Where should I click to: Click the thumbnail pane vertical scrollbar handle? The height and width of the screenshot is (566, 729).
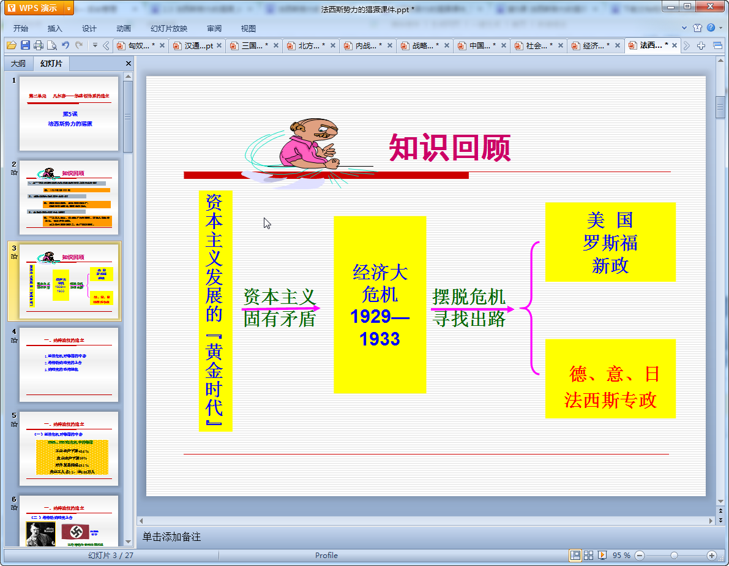click(129, 116)
